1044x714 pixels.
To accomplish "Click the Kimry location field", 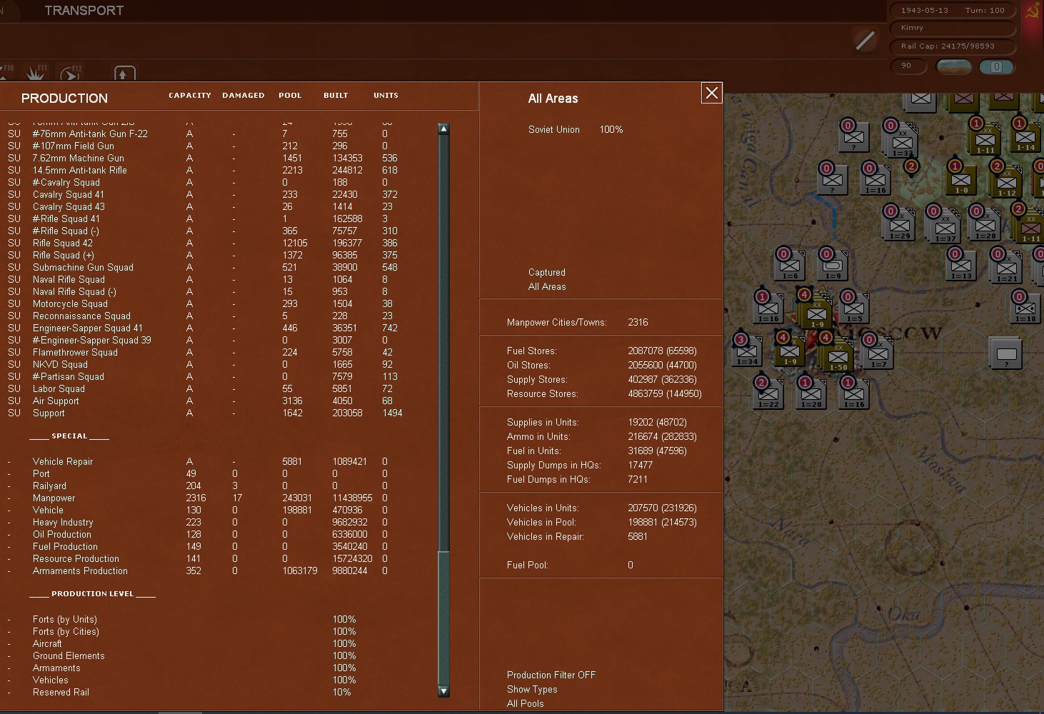I will [x=953, y=29].
